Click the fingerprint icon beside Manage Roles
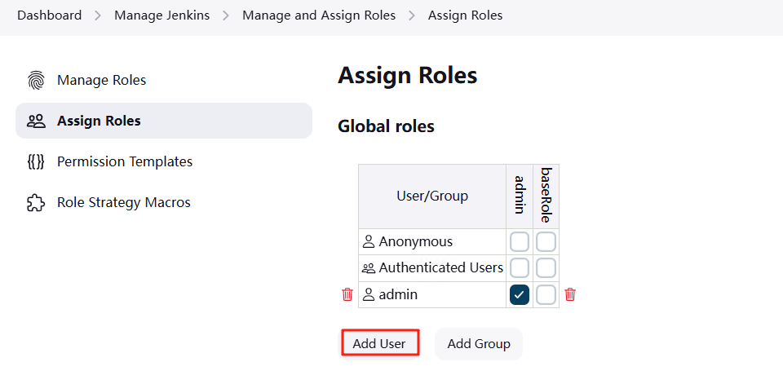Viewport: 783px width, 384px height. 36,80
